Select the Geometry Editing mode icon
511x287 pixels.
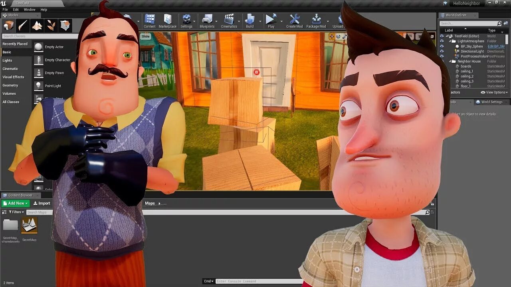[x=65, y=26]
